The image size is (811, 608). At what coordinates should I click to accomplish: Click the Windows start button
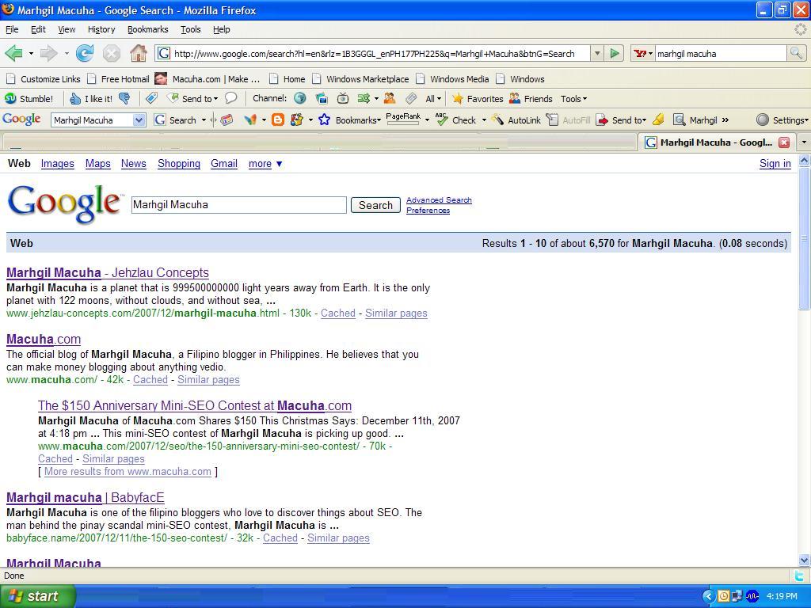36,596
